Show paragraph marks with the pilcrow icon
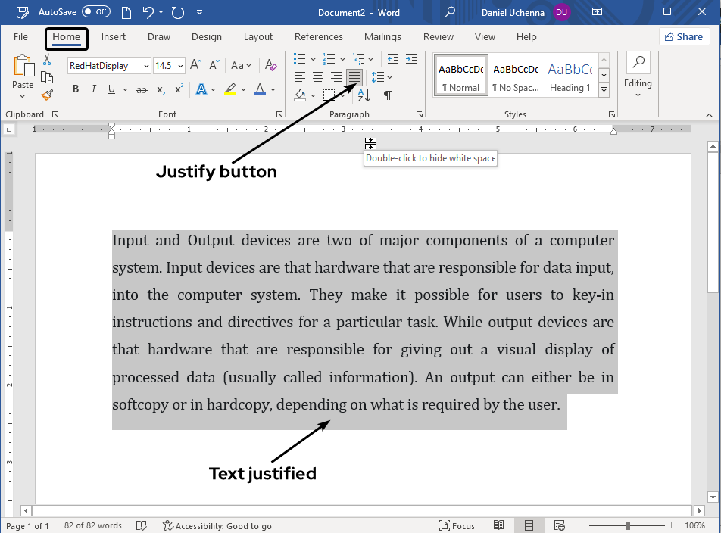This screenshot has height=533, width=721. pos(387,95)
